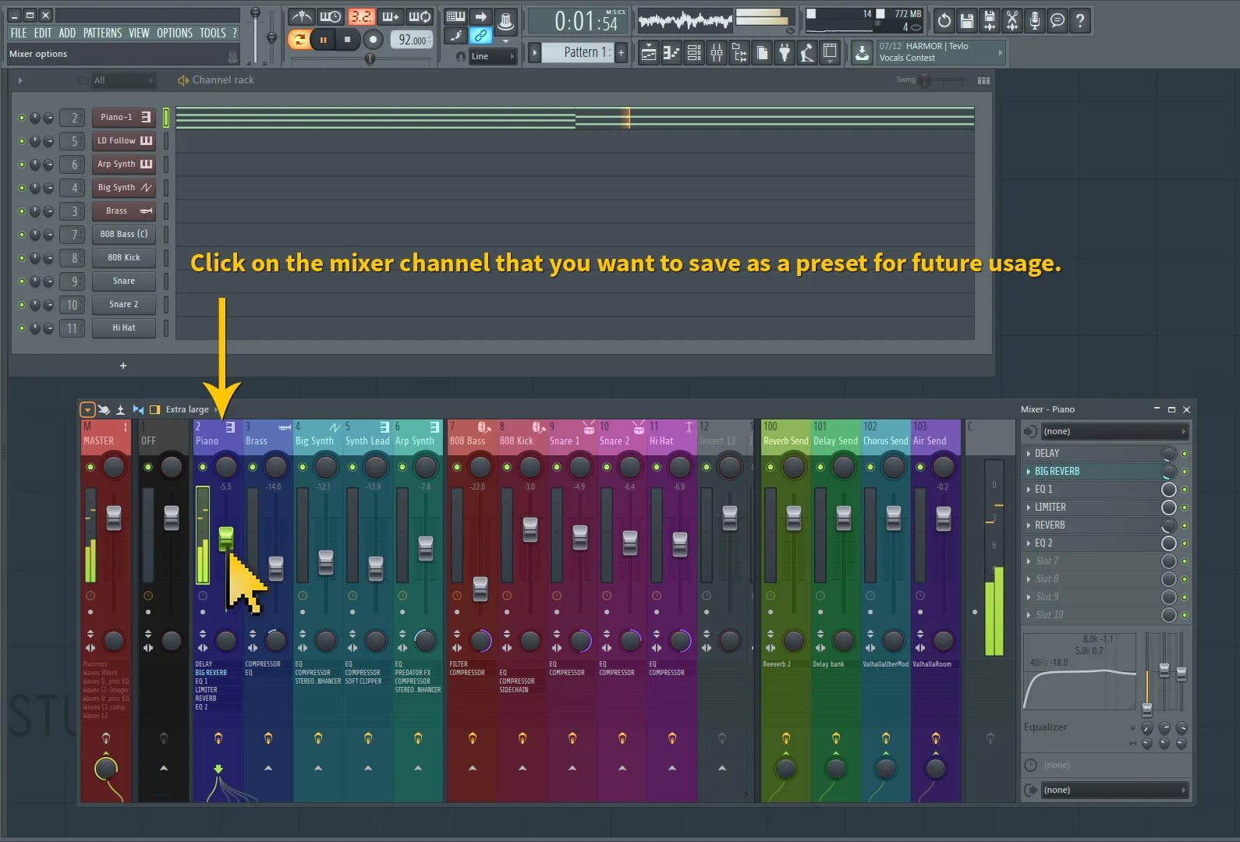Image resolution: width=1240 pixels, height=842 pixels.
Task: Open mixer output (none) selector
Action: click(x=1114, y=790)
